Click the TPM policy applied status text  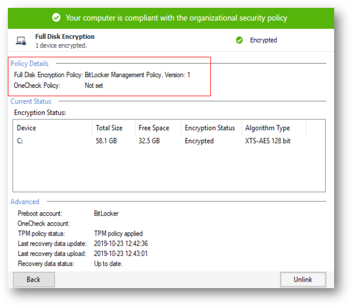point(118,233)
